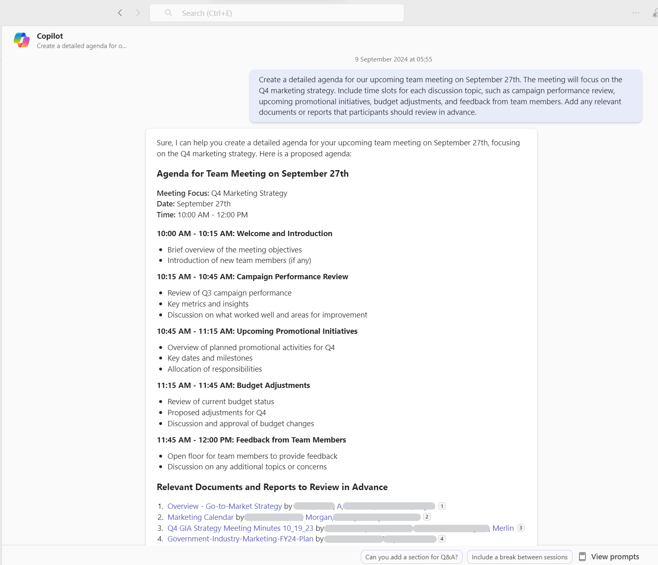Open Government-Industry-Marketing-FY24-Plan link
This screenshot has height=565, width=658.
click(241, 539)
